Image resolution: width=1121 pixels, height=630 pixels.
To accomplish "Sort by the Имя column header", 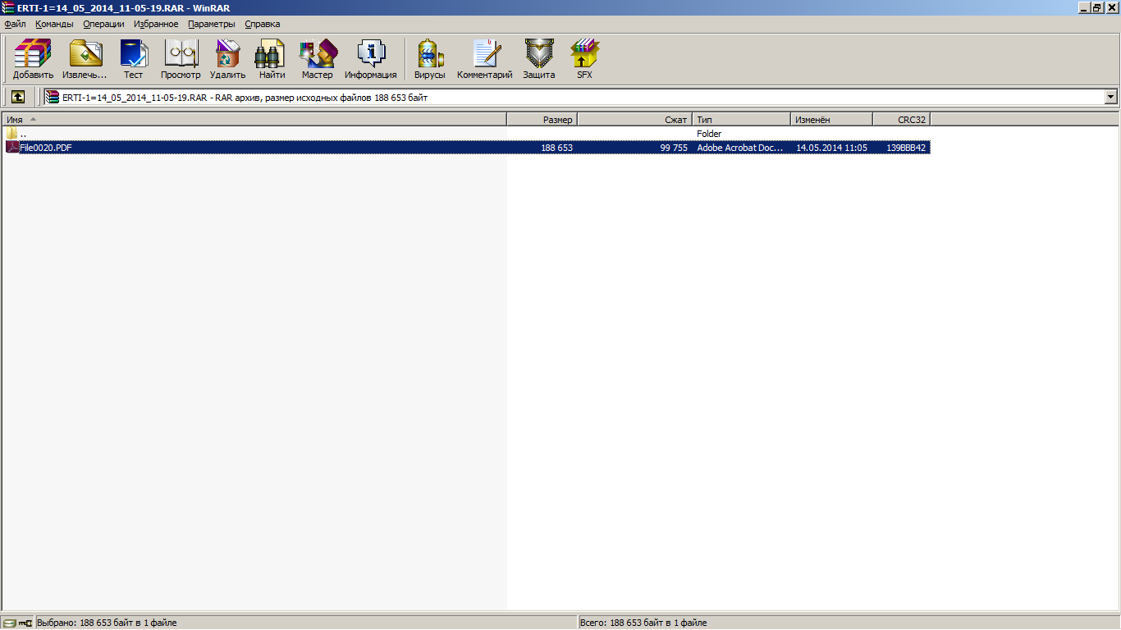I will (x=254, y=120).
